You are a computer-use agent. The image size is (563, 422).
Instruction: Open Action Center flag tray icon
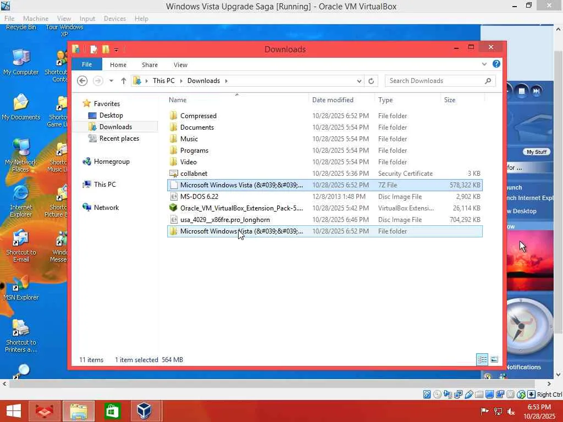coord(484,411)
